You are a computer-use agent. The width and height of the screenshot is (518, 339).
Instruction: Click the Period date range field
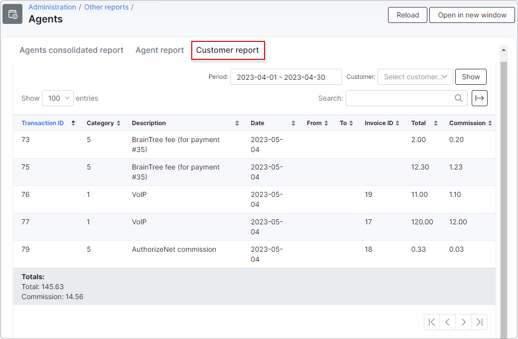(x=286, y=77)
